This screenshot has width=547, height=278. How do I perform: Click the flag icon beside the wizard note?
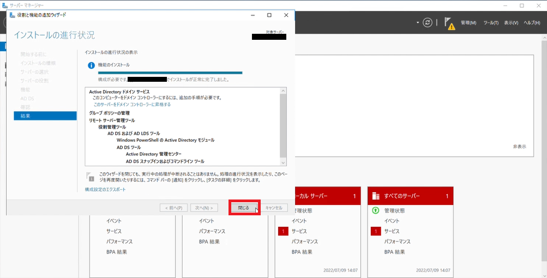90,177
